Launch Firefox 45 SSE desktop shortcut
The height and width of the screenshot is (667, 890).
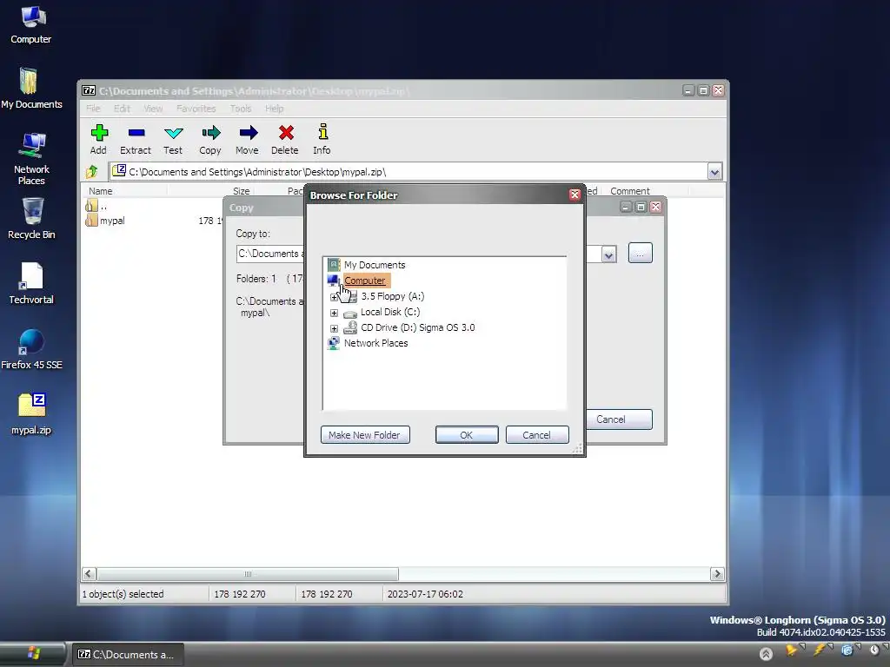32,349
